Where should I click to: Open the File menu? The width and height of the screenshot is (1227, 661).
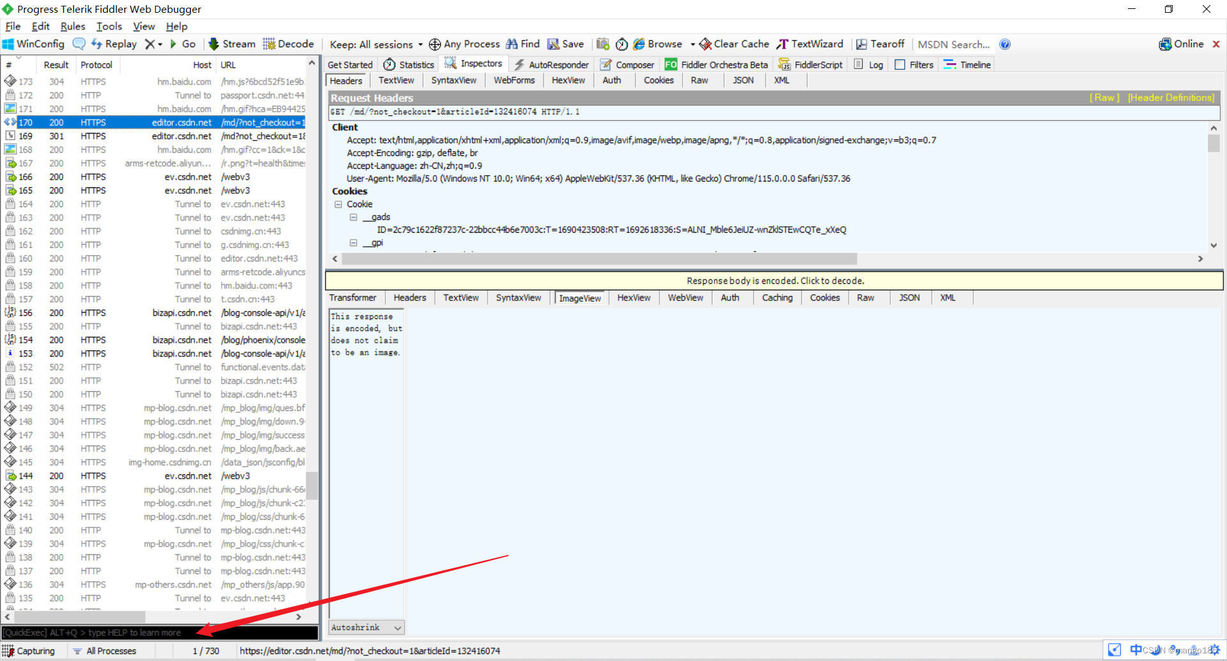(13, 26)
